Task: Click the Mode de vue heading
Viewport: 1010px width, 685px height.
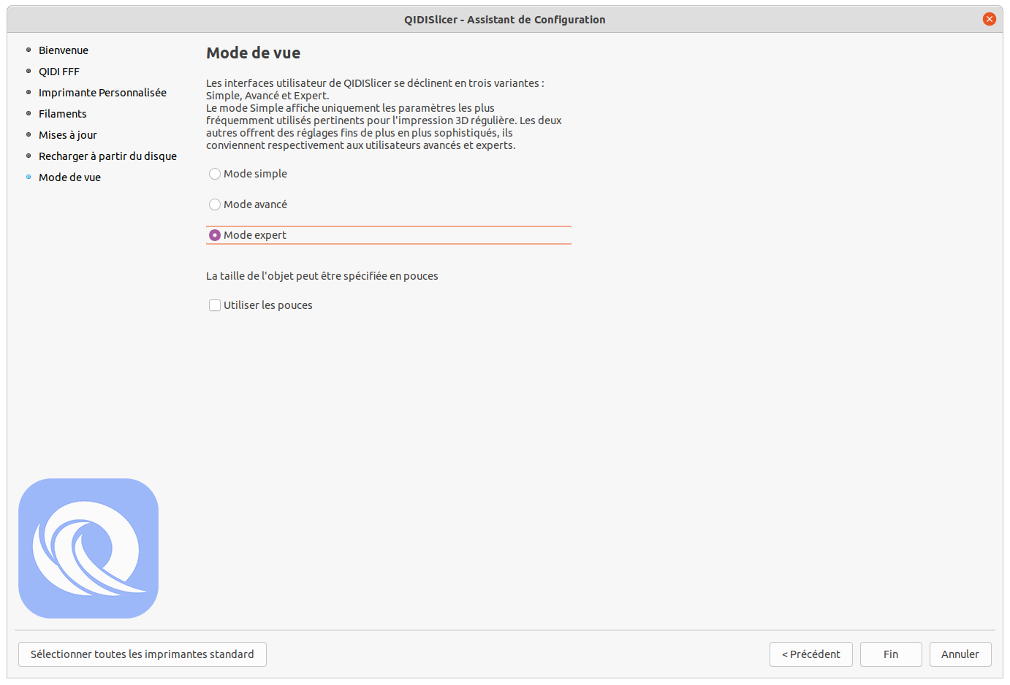Action: coord(254,53)
